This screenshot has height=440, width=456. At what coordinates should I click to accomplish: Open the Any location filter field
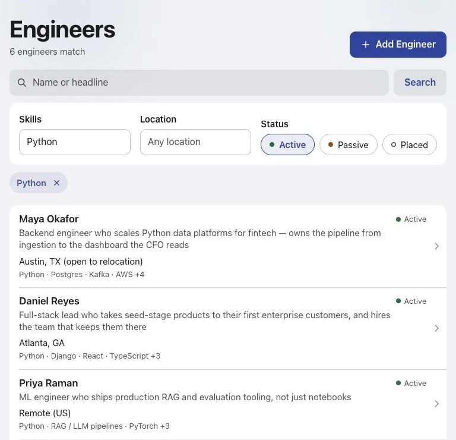[x=195, y=142]
